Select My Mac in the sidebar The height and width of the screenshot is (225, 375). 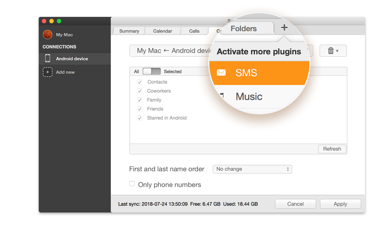point(64,34)
